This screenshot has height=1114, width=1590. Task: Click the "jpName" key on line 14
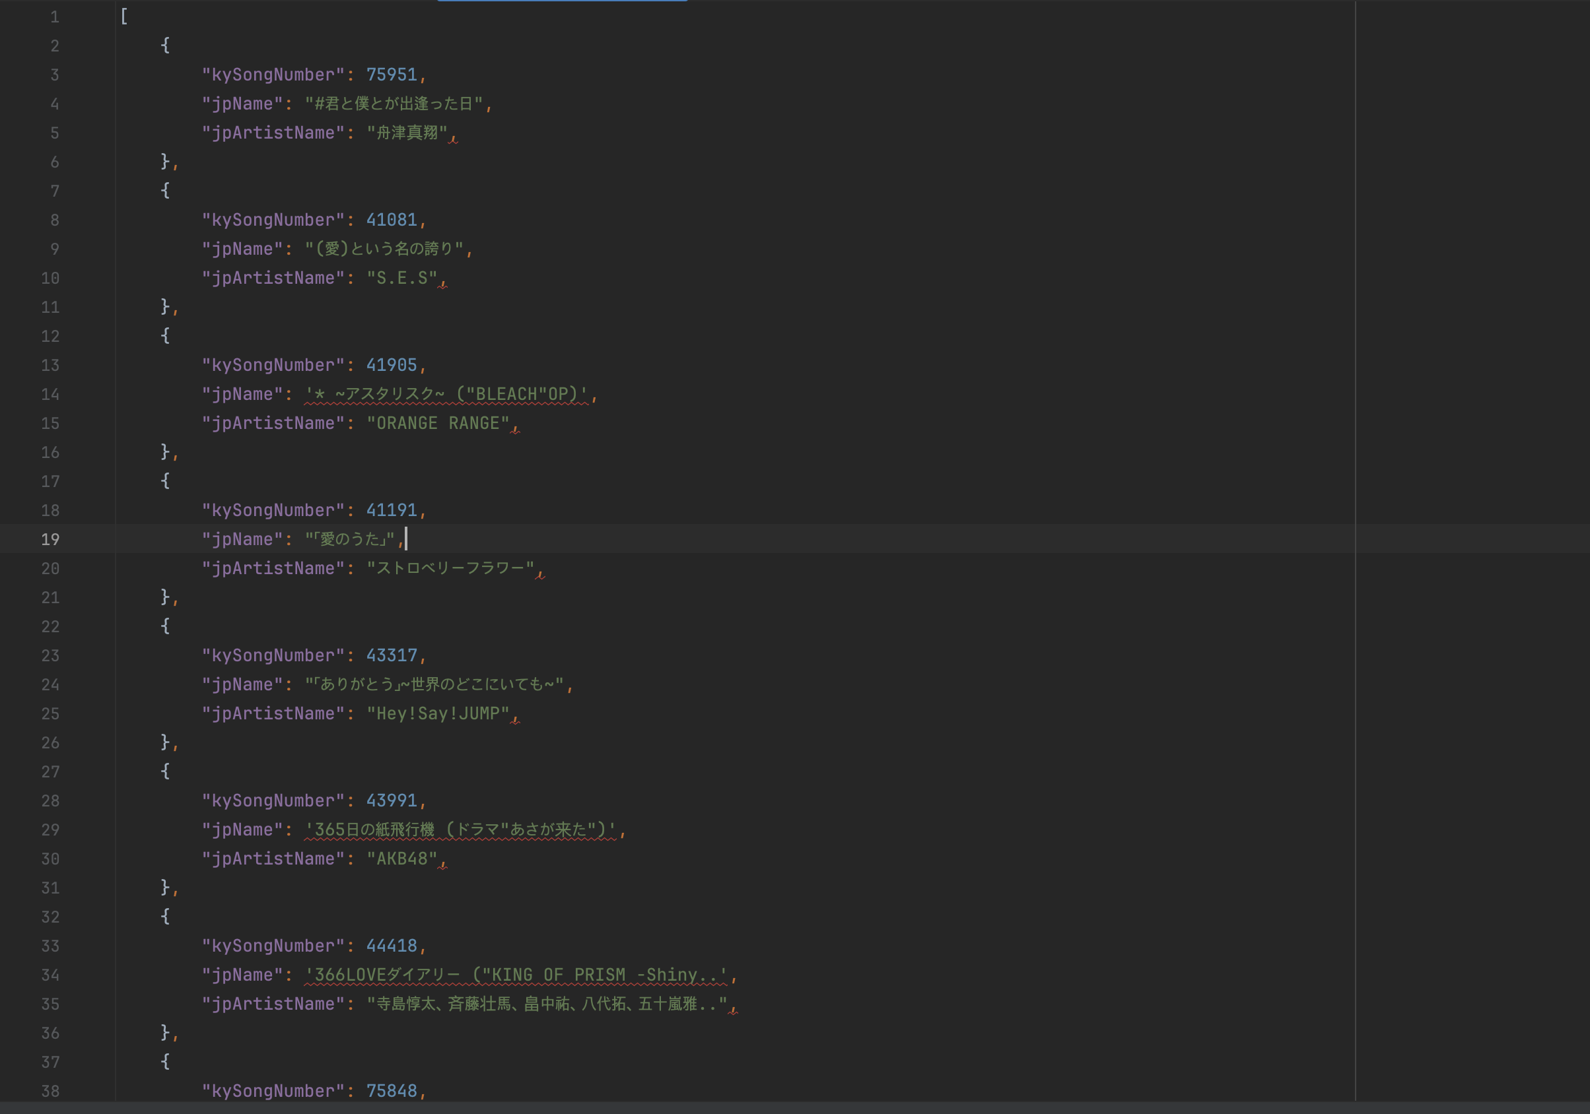(242, 395)
